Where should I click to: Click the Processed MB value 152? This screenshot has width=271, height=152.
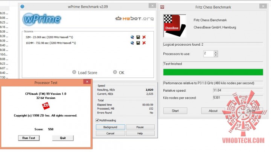[151, 109]
